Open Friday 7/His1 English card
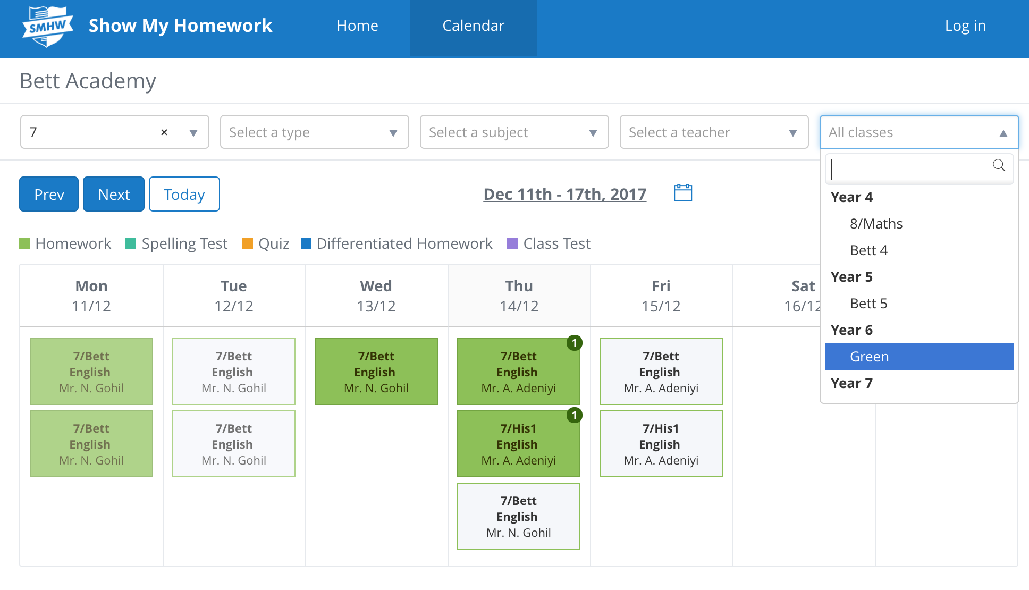 click(x=661, y=444)
